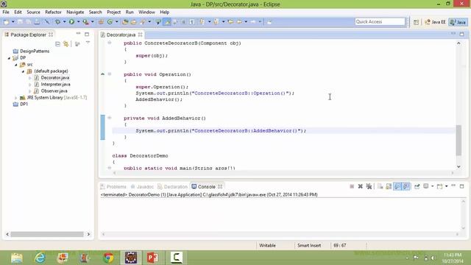Click the Pin Console icon
This screenshot has height=265, width=471.
coord(417,186)
